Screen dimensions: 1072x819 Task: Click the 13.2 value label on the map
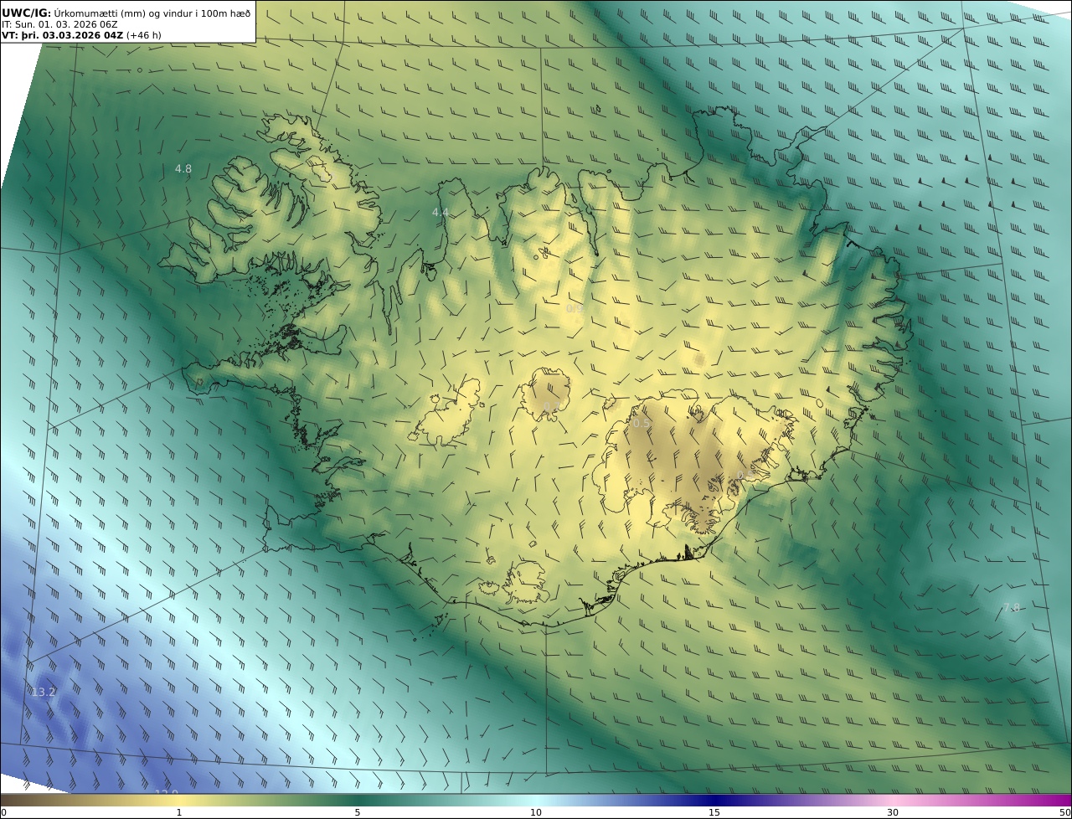click(x=44, y=692)
